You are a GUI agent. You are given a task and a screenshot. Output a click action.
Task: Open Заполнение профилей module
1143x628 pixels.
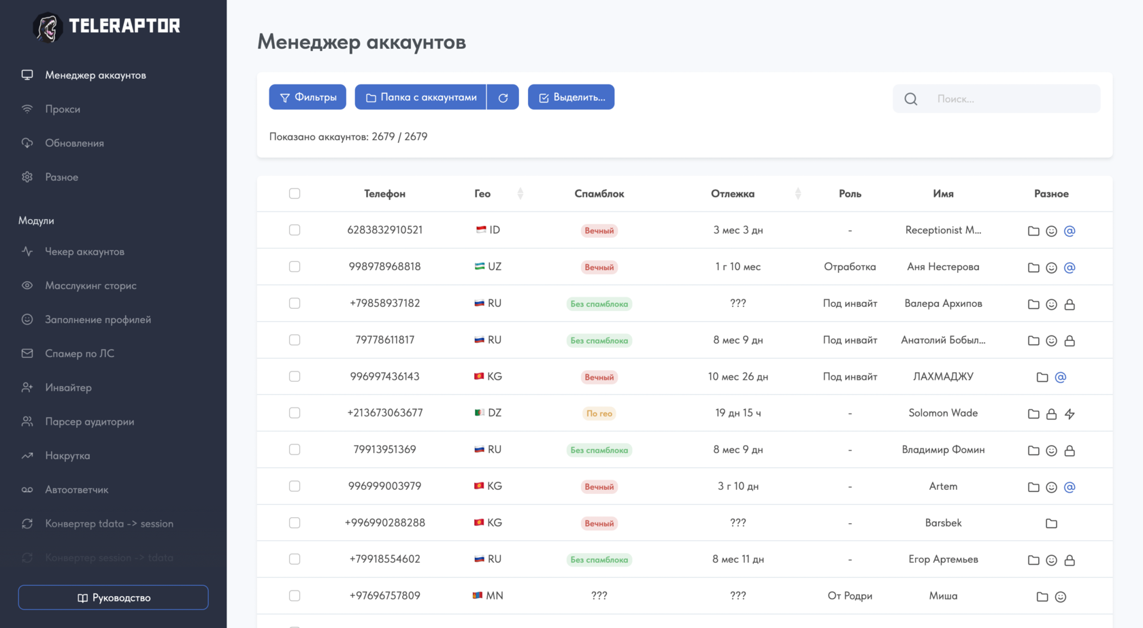(98, 320)
